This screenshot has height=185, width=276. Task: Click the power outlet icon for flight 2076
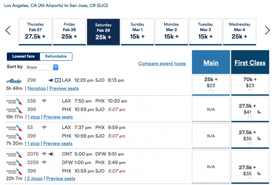pyautogui.click(x=51, y=154)
